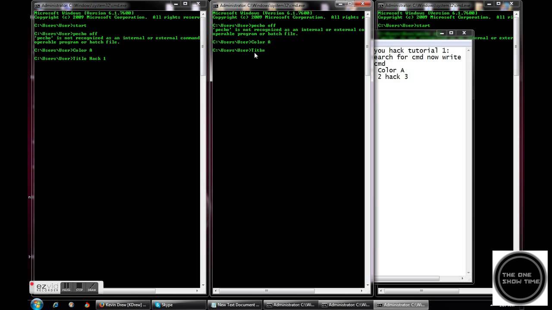Click scroll-right arrow in Notepad horizontal scrollbar
Screen dimensions: 552x310
coord(463,278)
